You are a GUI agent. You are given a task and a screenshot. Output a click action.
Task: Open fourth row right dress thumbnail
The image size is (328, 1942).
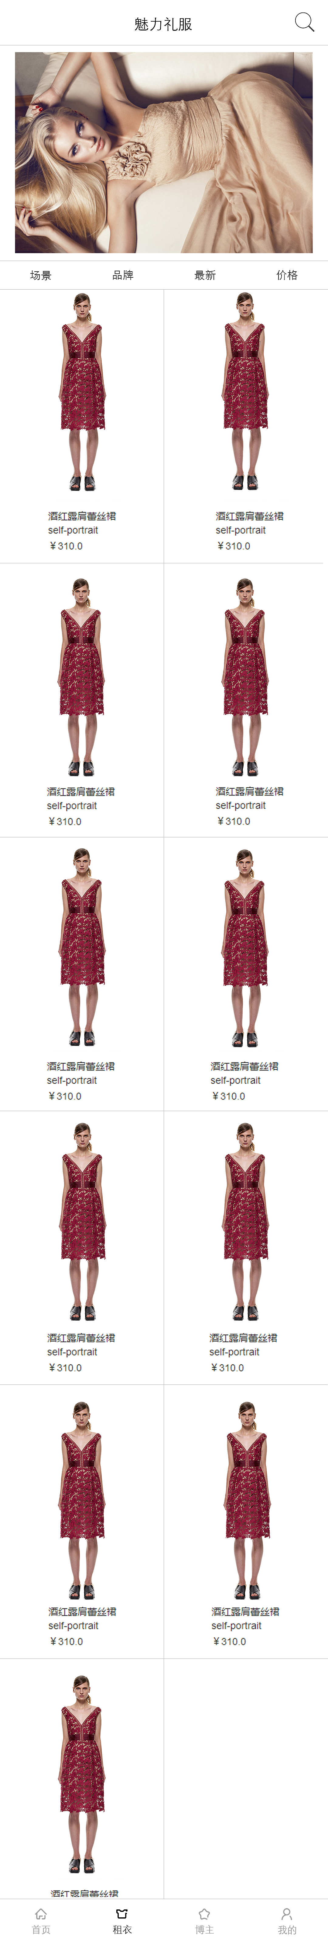click(245, 1221)
